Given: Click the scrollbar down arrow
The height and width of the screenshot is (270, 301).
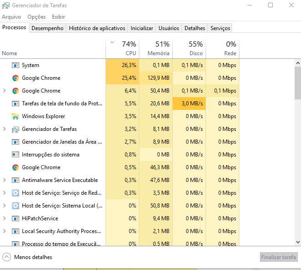Looking at the screenshot, I should coord(298,242).
